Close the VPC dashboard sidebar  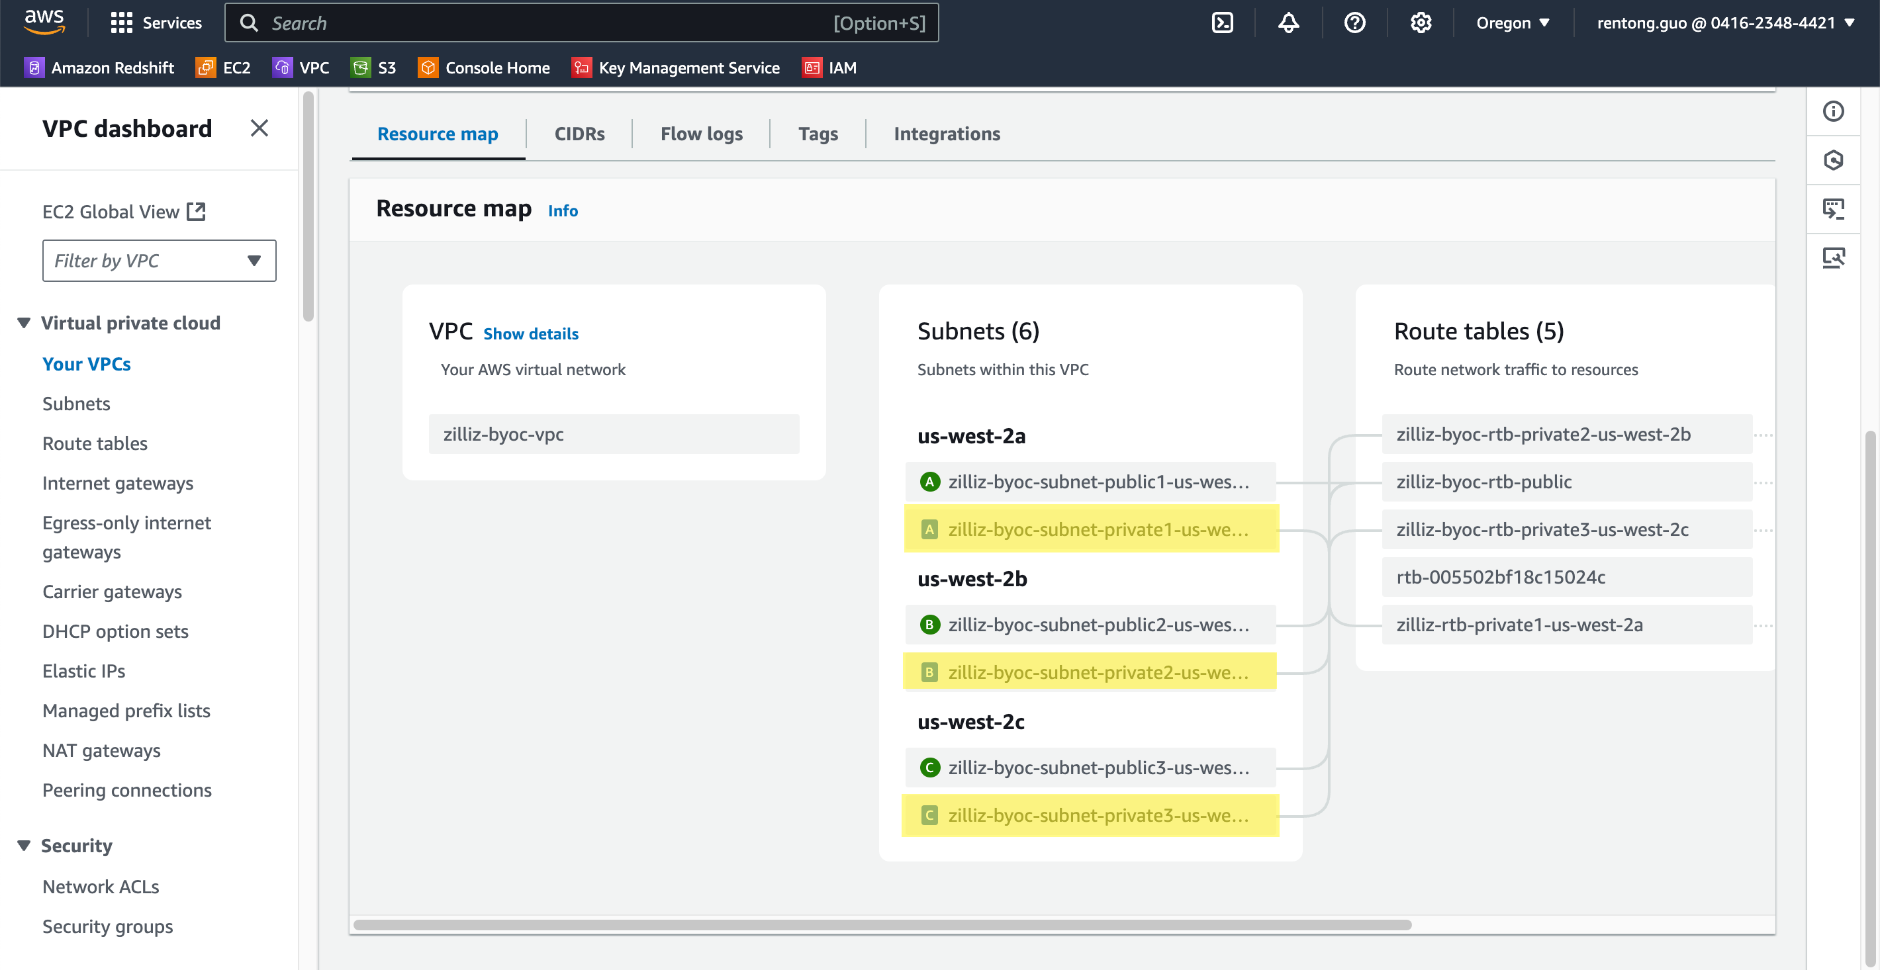point(259,128)
